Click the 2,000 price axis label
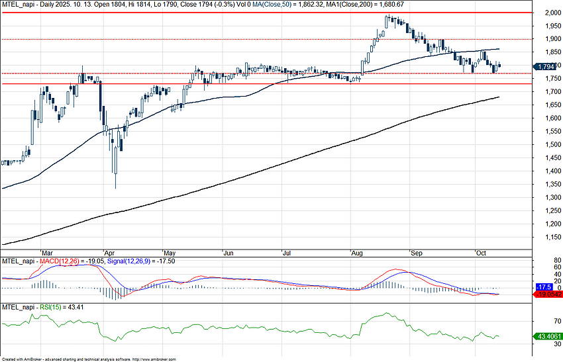 pos(547,13)
